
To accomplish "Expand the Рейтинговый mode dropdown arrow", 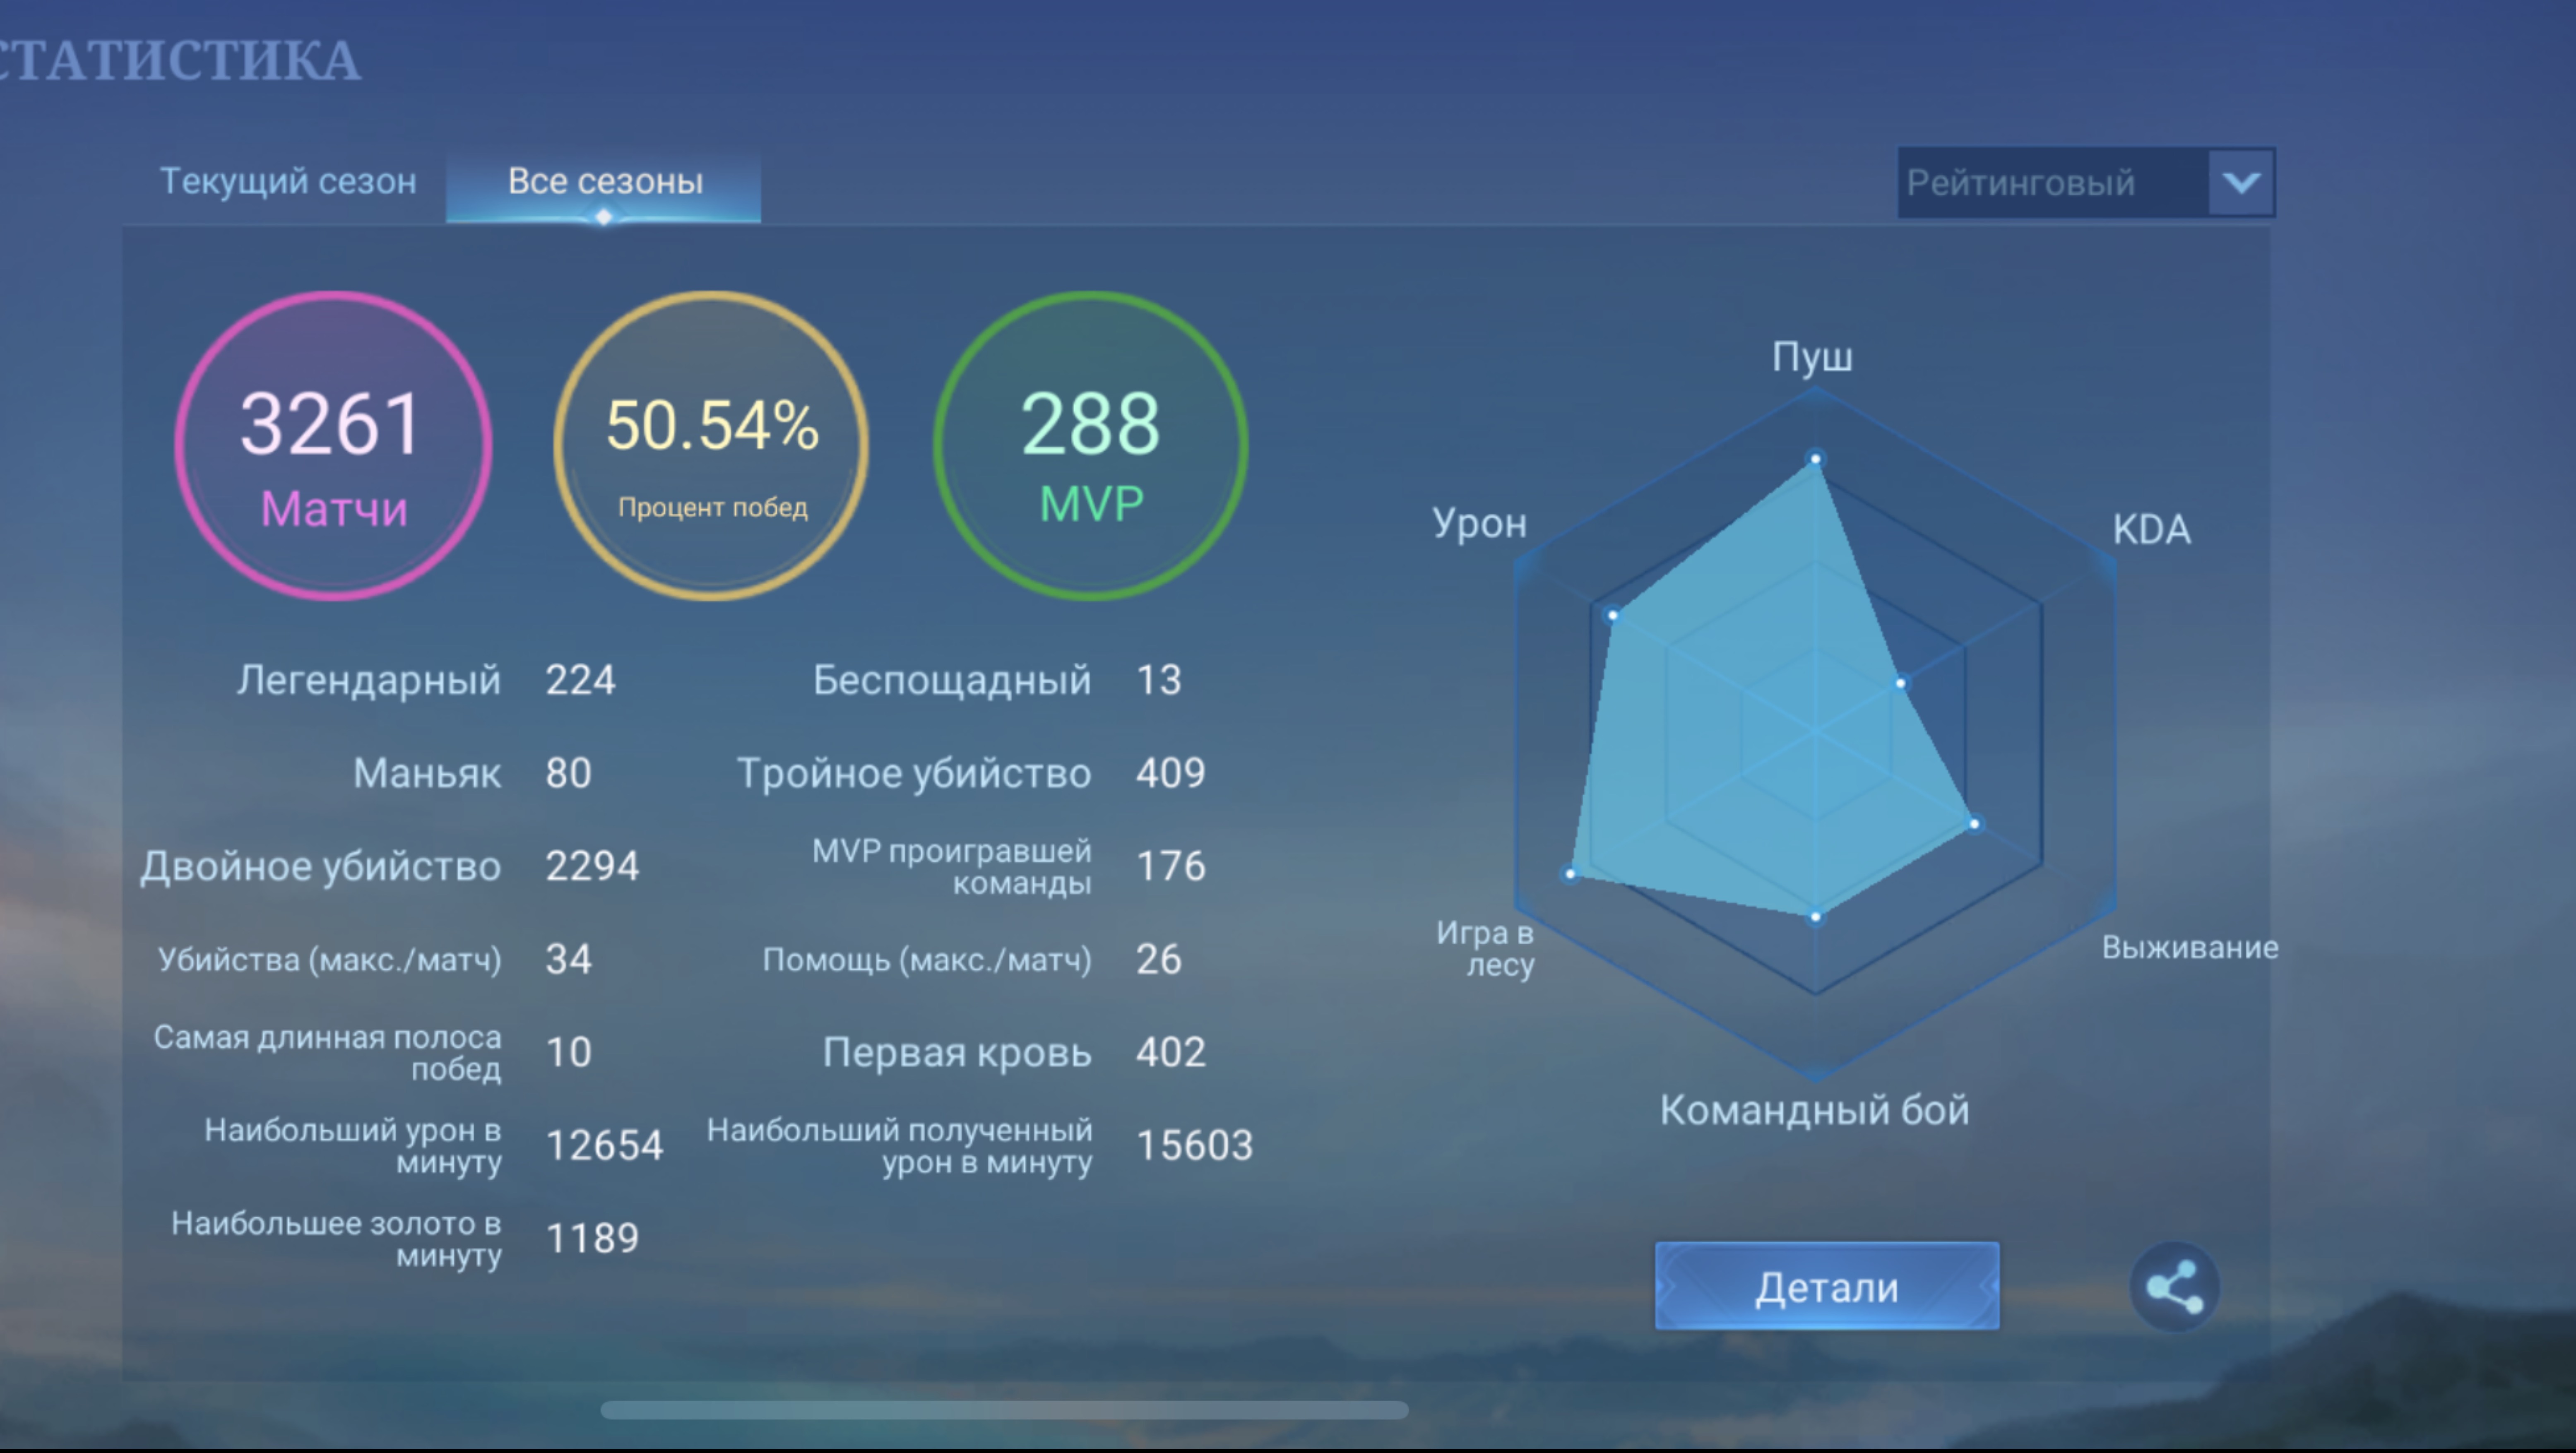I will click(x=2241, y=182).
